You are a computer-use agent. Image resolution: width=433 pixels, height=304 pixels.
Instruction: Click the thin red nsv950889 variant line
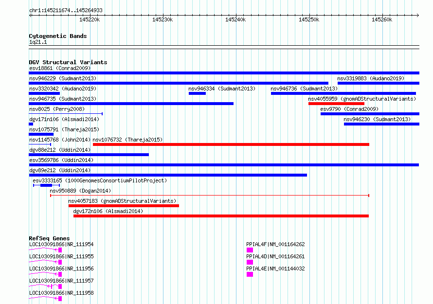pyautogui.click(x=210, y=196)
